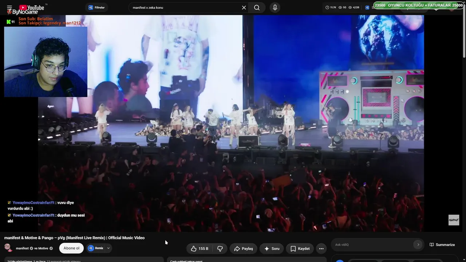The image size is (466, 262).
Task: Click the video title 'manifest & Motive & Pango – pVg'
Action: pos(74,238)
